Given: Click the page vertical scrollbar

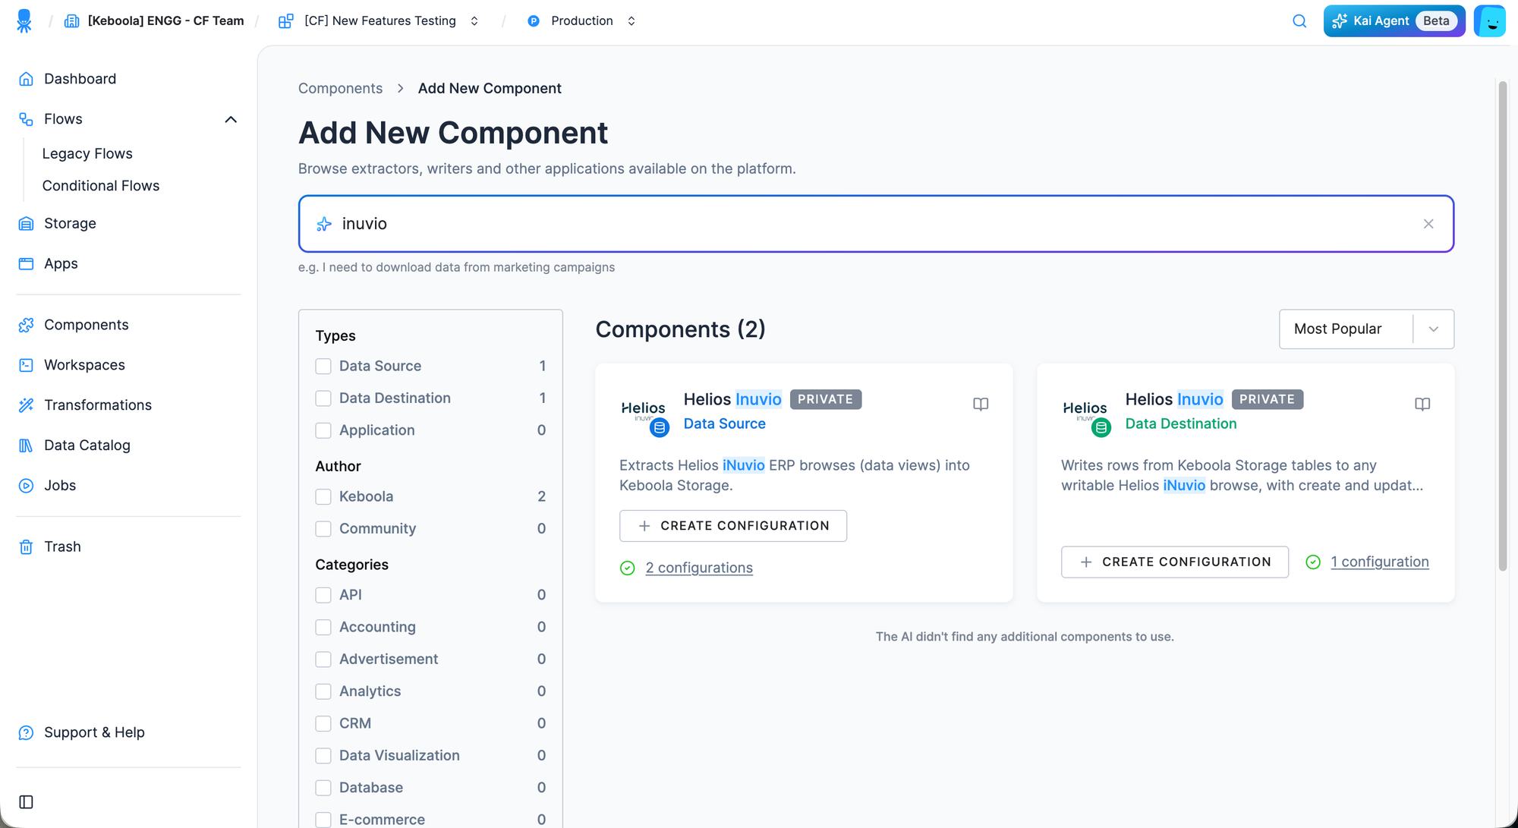Looking at the screenshot, I should (1502, 326).
